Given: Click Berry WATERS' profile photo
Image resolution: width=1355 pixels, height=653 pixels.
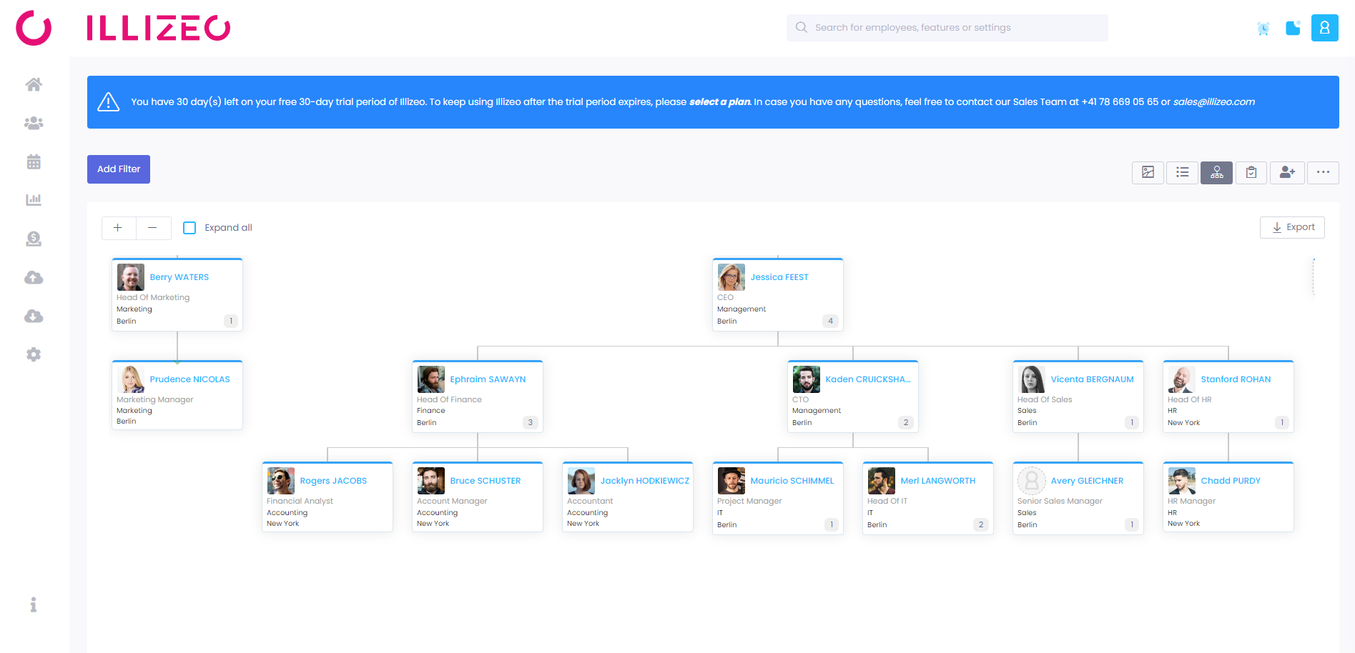Looking at the screenshot, I should [131, 277].
